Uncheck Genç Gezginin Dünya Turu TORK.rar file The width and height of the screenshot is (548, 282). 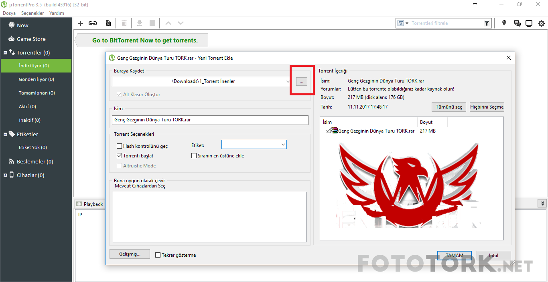point(329,131)
